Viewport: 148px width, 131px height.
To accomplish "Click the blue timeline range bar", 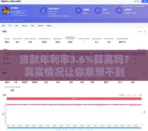I will pos(74,128).
